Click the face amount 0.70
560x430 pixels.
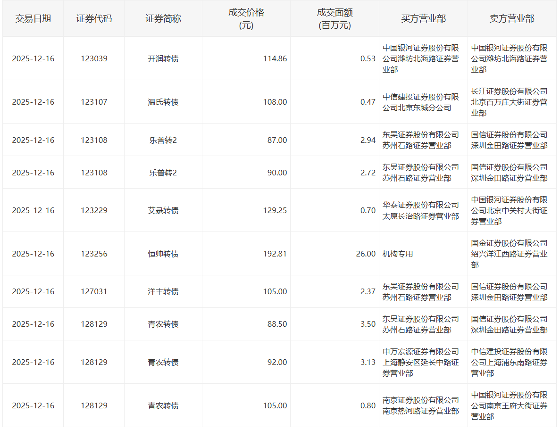[368, 211]
